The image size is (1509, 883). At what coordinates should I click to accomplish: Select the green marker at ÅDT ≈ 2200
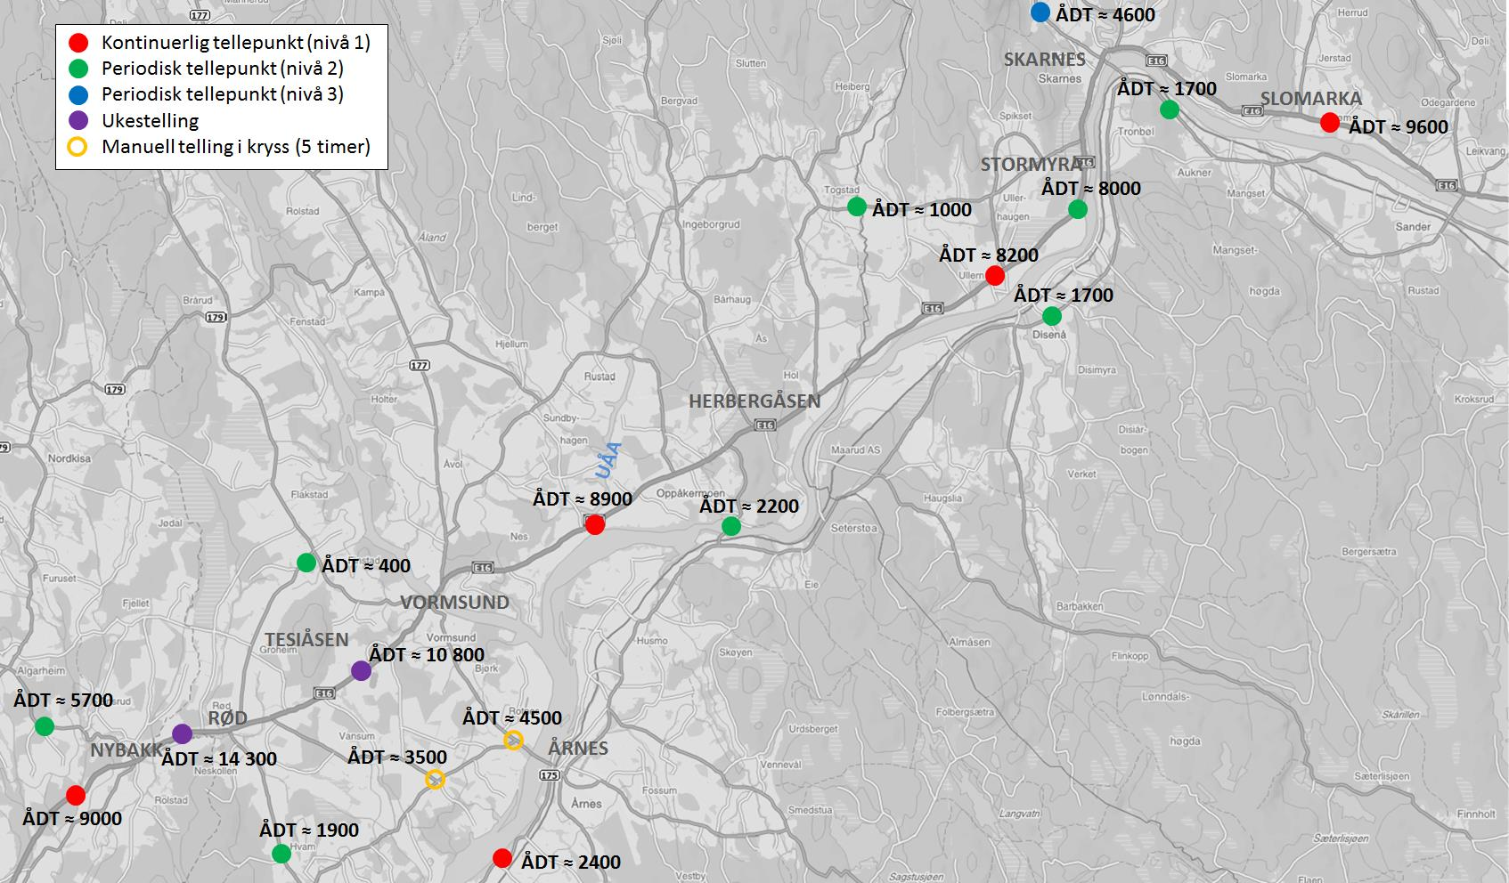tap(730, 527)
